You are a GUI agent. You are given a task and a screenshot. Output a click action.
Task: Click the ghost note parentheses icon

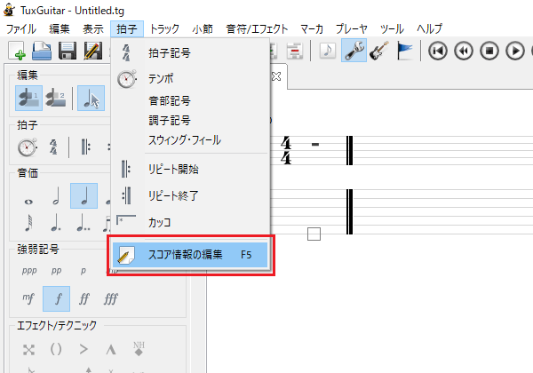point(56,350)
